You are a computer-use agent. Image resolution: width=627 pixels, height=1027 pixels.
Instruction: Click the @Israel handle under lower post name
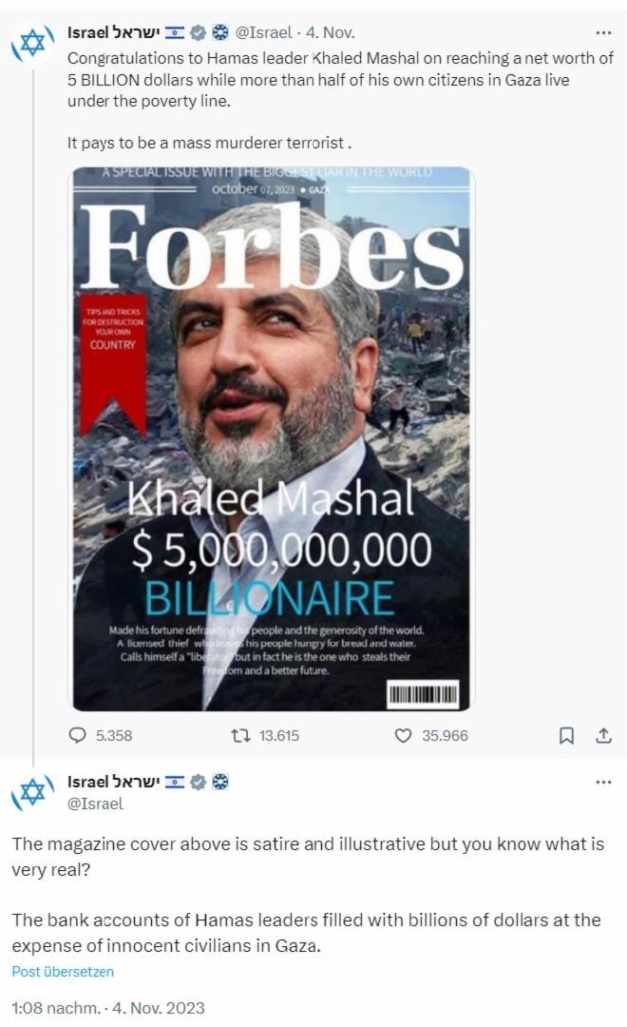point(95,804)
